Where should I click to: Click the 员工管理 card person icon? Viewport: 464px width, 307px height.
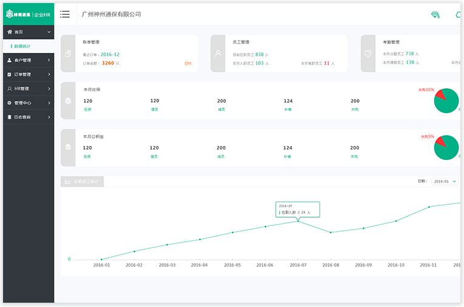tap(218, 53)
